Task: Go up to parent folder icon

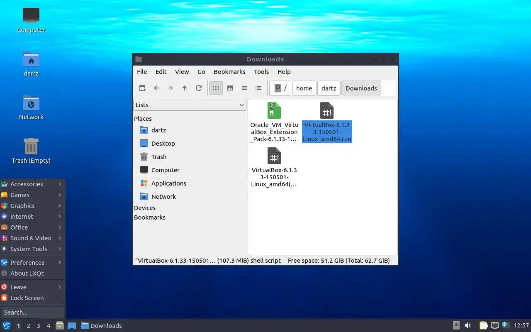Action: coord(185,88)
